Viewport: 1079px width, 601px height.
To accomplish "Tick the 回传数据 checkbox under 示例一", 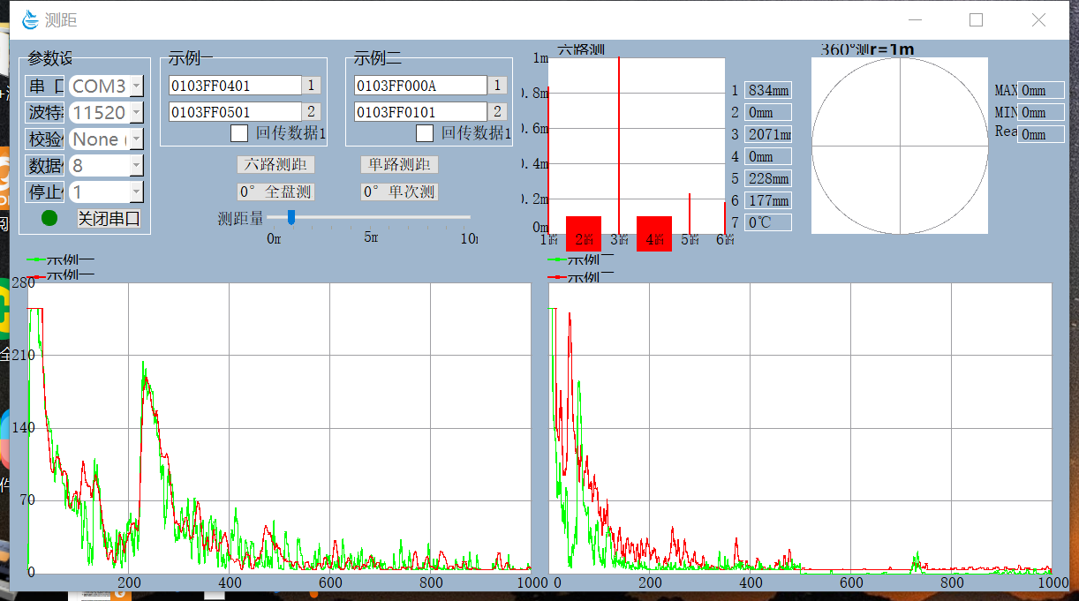I will point(239,133).
